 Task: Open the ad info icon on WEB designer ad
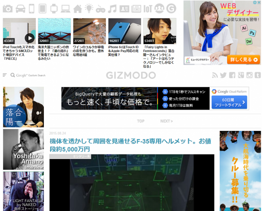[255, 2]
